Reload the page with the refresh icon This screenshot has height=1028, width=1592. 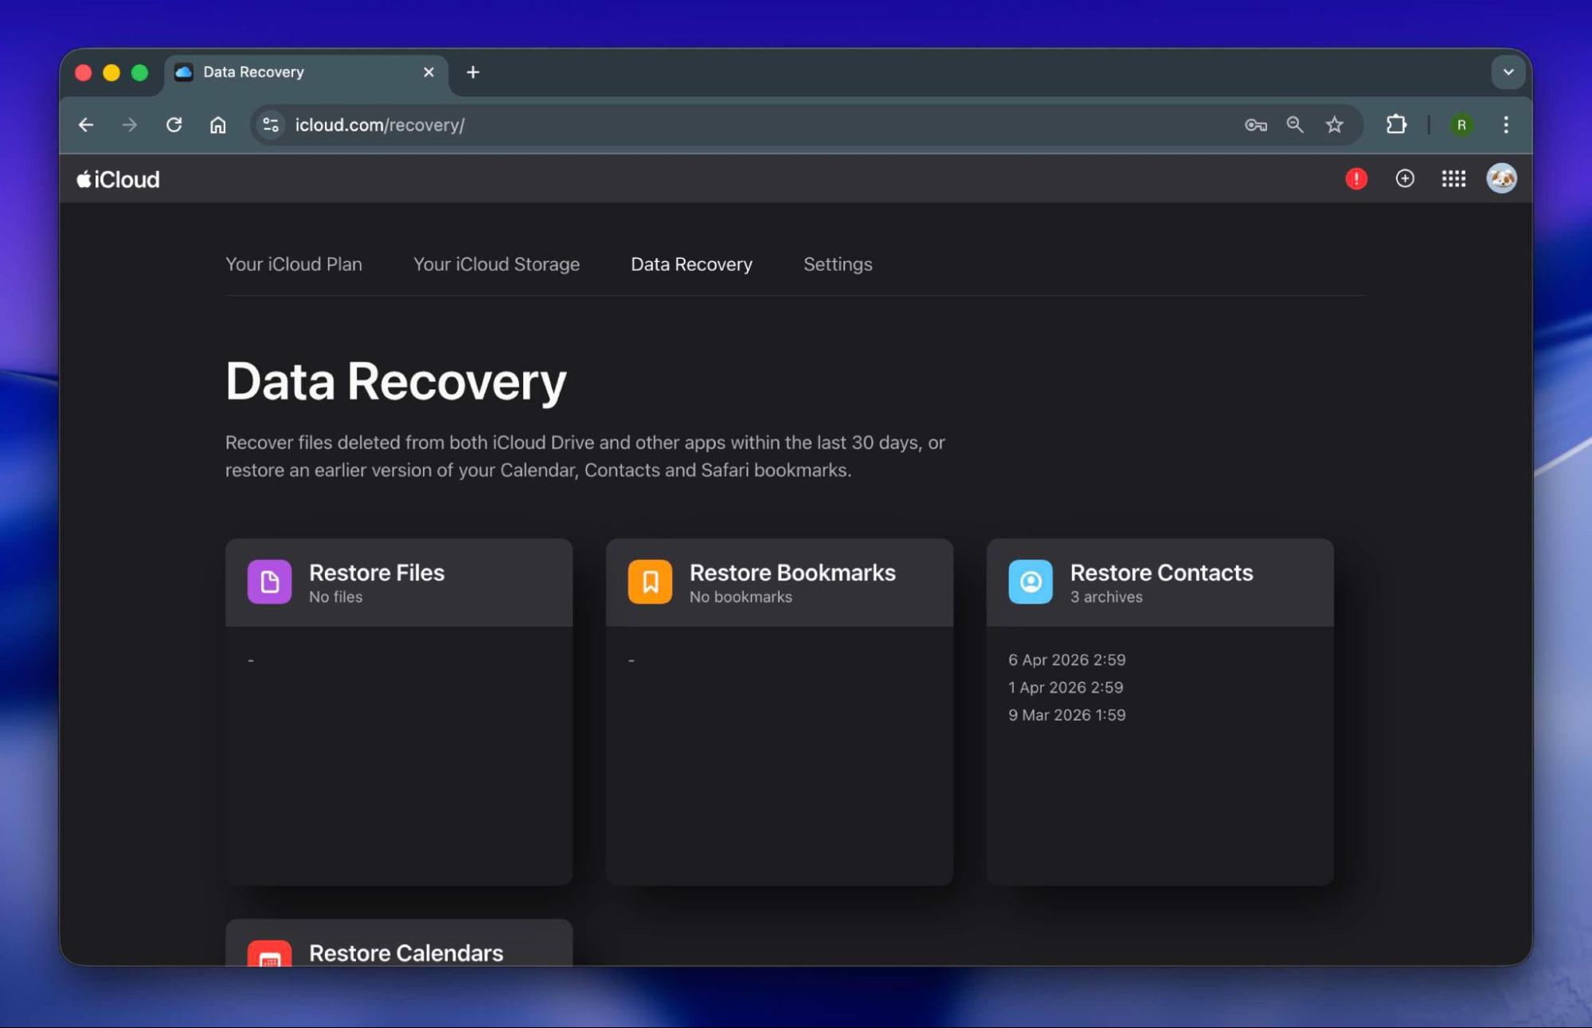(174, 125)
